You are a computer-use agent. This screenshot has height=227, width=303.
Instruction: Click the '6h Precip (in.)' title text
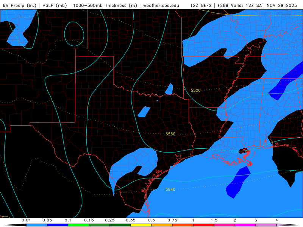(20, 5)
